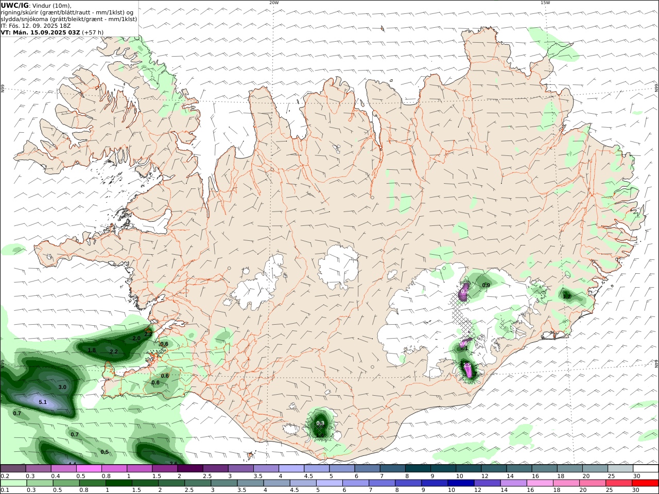Click the 1.8 precipitation value on the map

tap(92, 350)
